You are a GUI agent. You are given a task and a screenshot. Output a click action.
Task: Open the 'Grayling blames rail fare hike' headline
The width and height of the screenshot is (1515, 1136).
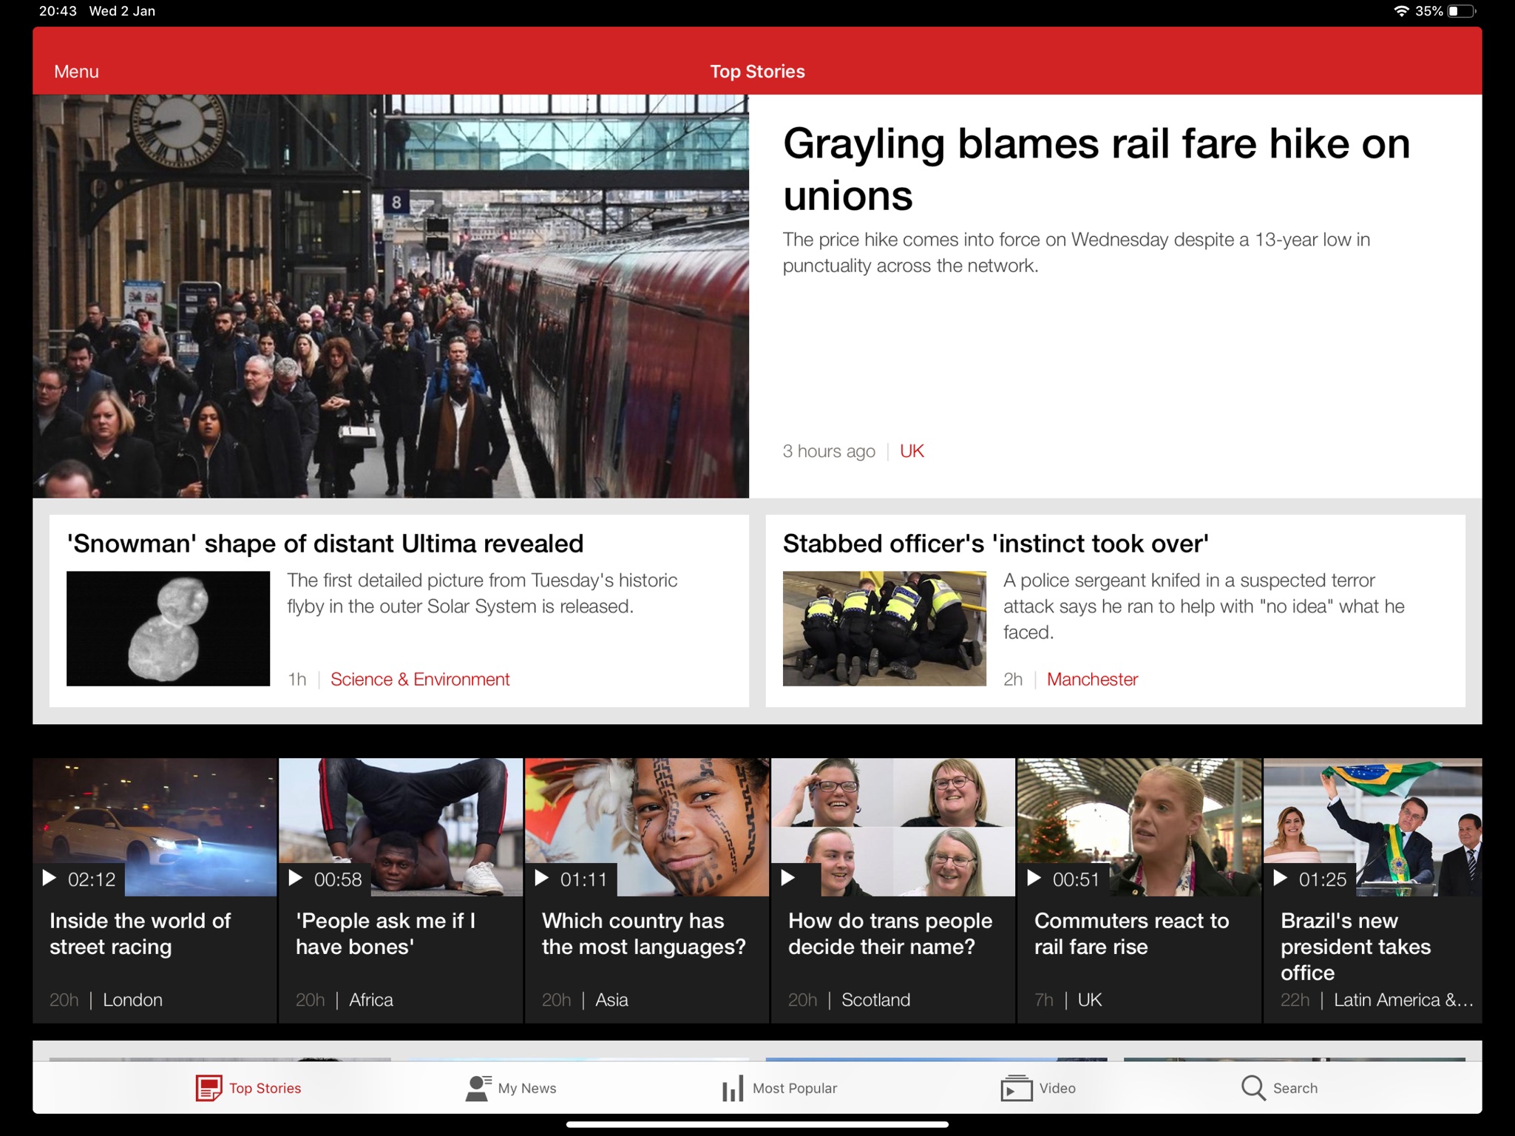coord(1097,169)
